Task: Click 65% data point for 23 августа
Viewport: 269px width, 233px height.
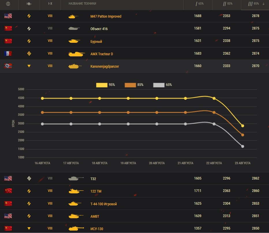Action: click(x=242, y=146)
